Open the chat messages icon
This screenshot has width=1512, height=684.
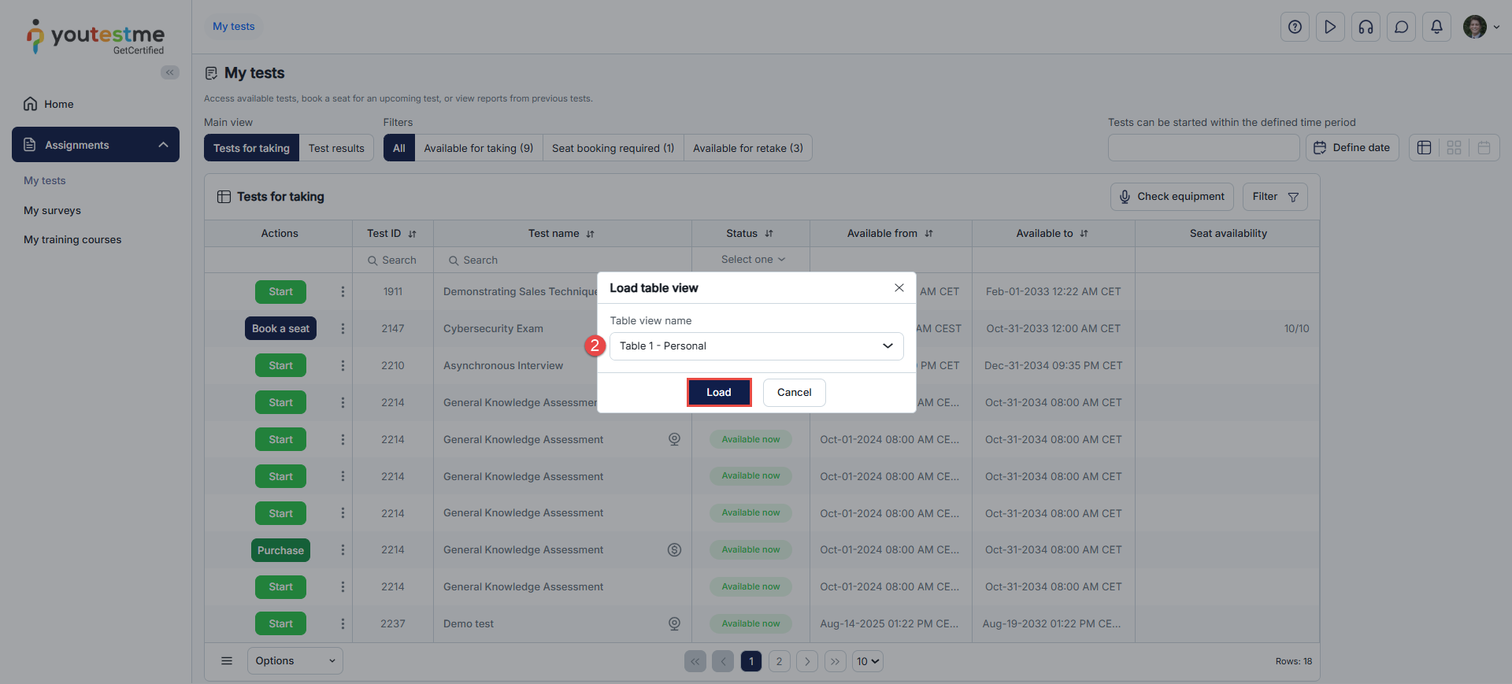pyautogui.click(x=1401, y=27)
